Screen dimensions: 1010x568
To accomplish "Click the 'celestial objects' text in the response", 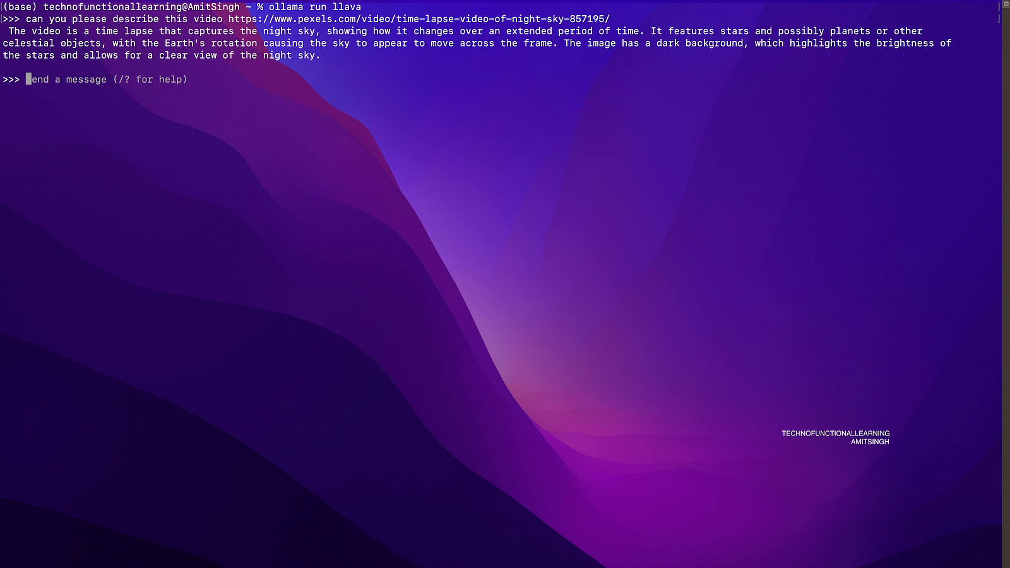I will click(52, 43).
